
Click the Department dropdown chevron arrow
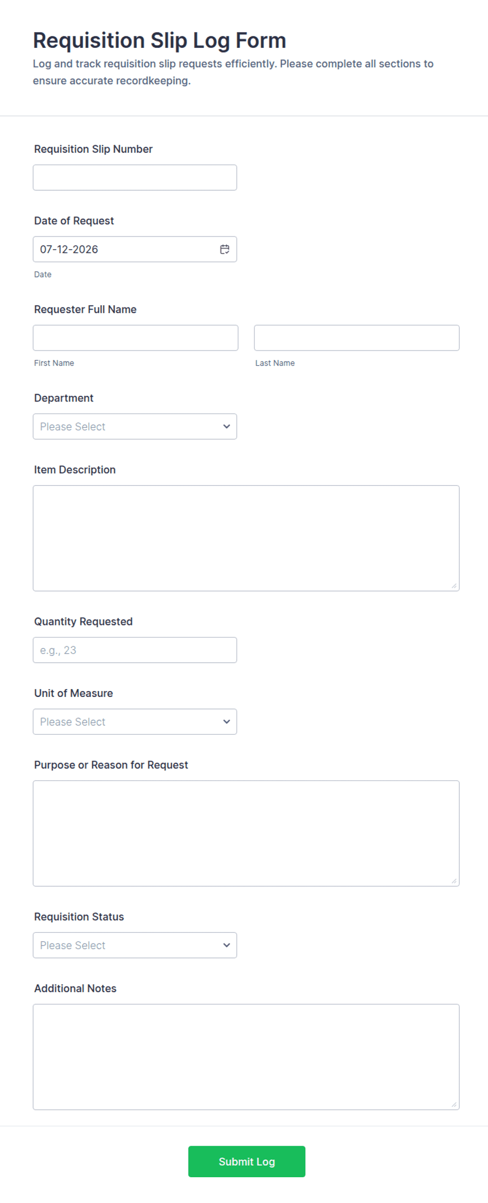[227, 426]
